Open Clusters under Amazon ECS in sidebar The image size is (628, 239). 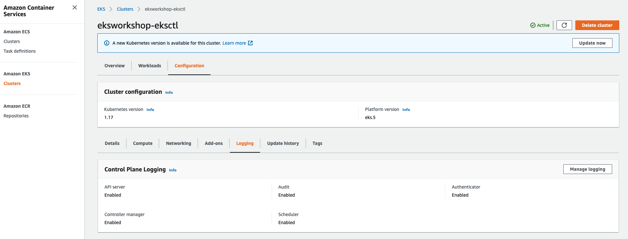point(12,41)
